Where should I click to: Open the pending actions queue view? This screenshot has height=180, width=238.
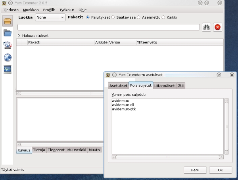(x=8, y=45)
